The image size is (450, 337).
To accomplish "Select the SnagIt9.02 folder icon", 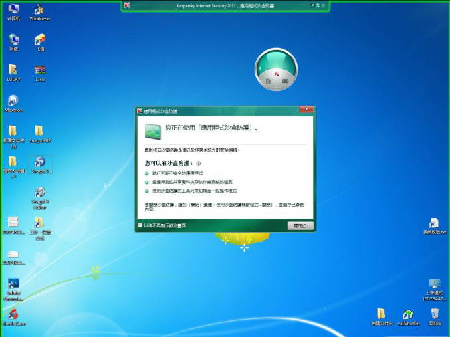I will pyautogui.click(x=40, y=134).
